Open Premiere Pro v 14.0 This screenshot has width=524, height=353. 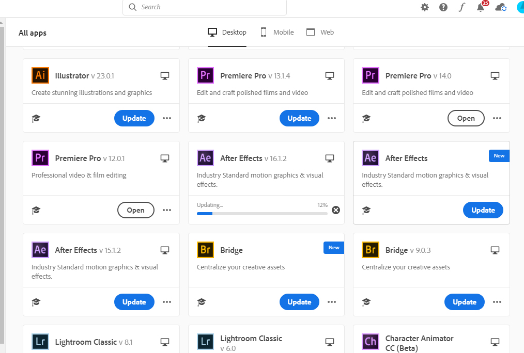(466, 118)
